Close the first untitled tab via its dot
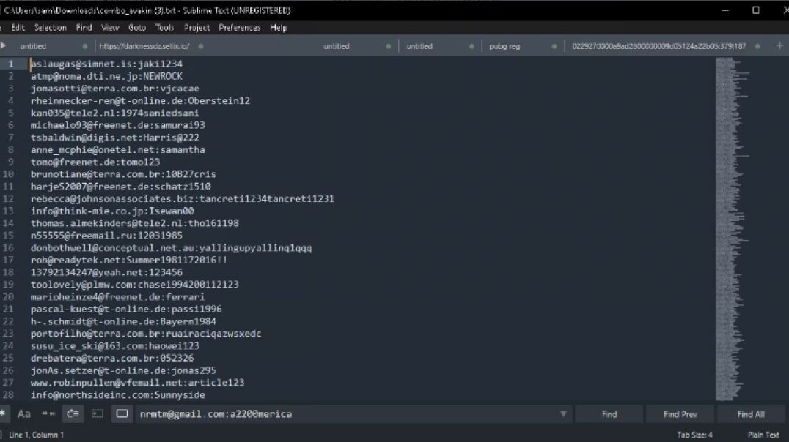This screenshot has height=442, width=789. tap(84, 46)
